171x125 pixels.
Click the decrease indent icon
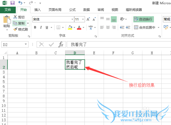pyautogui.click(x=122, y=27)
